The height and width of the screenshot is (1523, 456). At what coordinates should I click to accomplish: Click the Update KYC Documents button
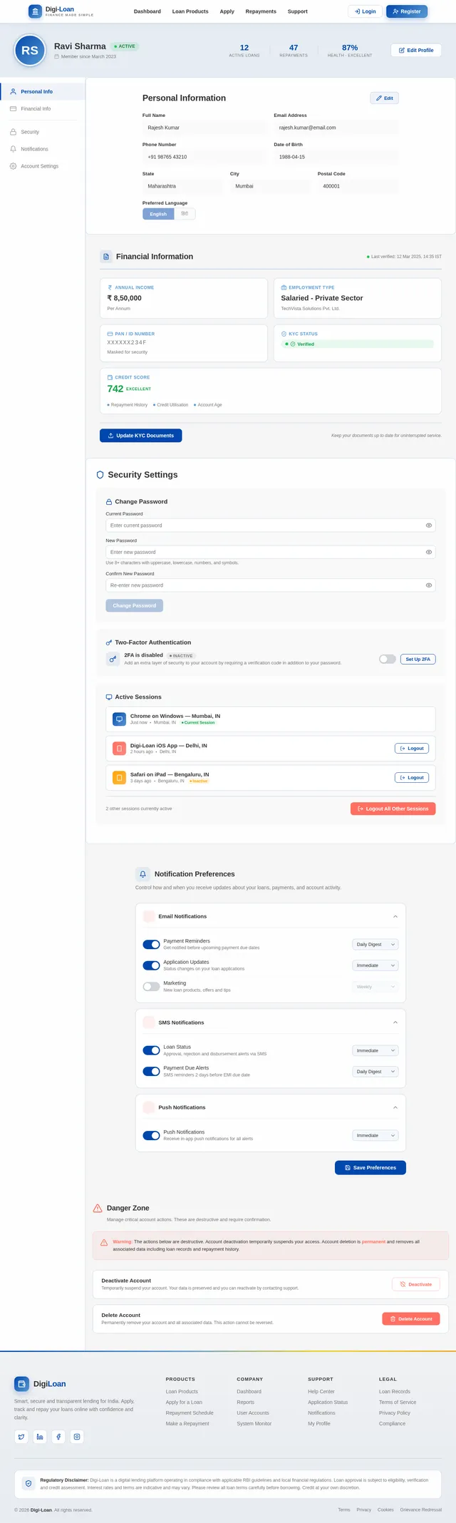point(141,436)
